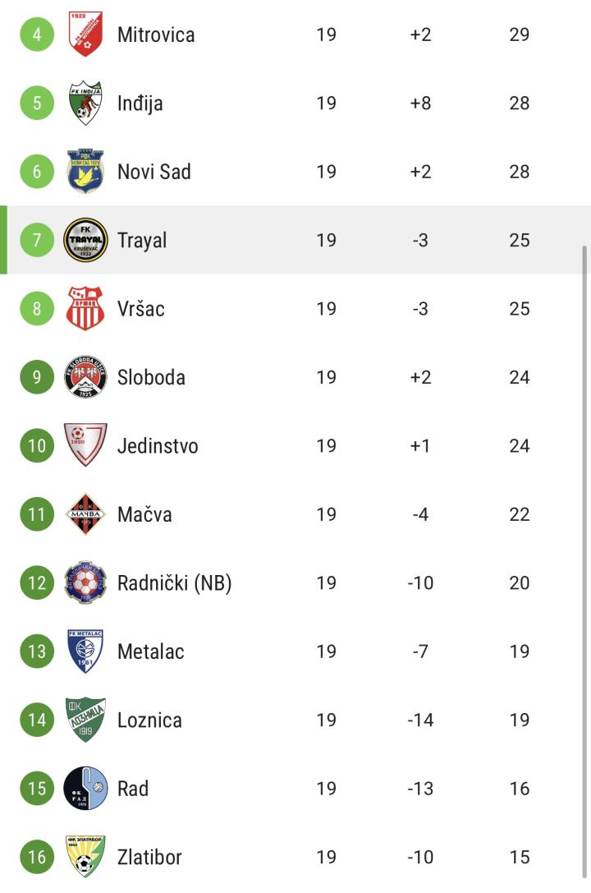Open the Trayal team page link

(x=142, y=240)
